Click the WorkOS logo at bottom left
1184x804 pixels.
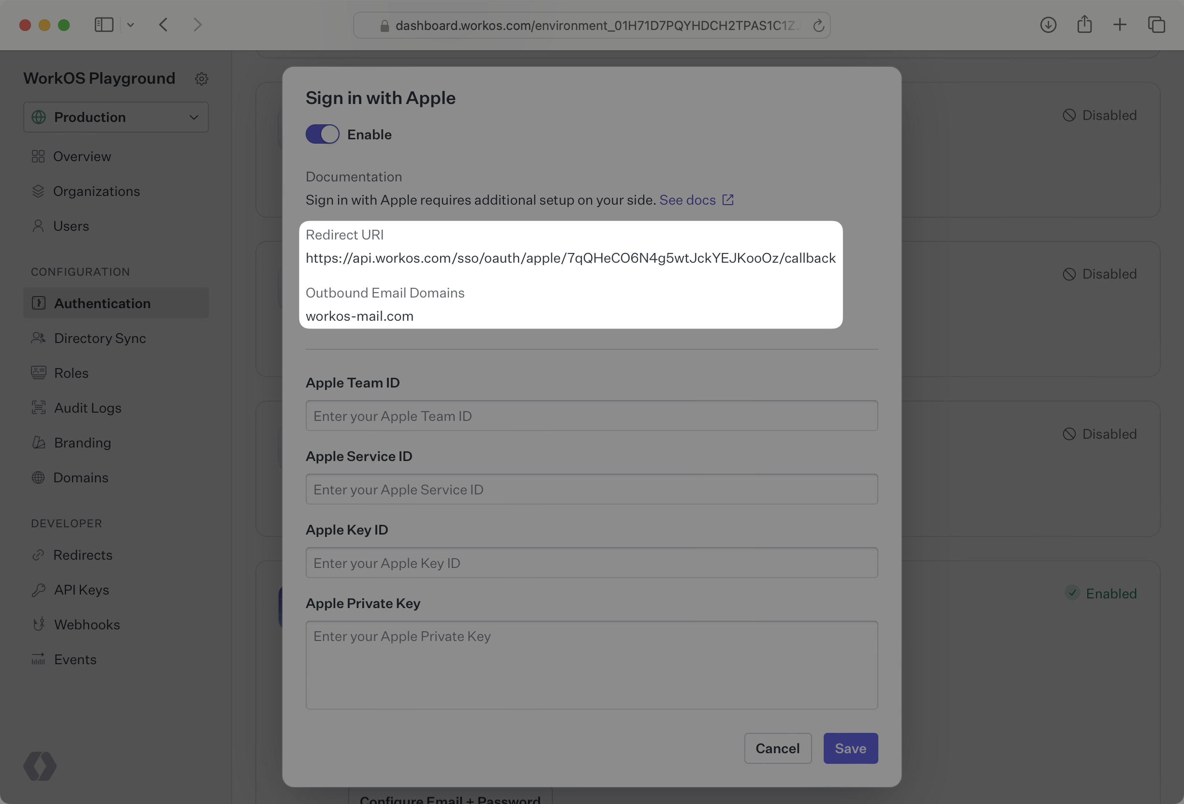[39, 766]
